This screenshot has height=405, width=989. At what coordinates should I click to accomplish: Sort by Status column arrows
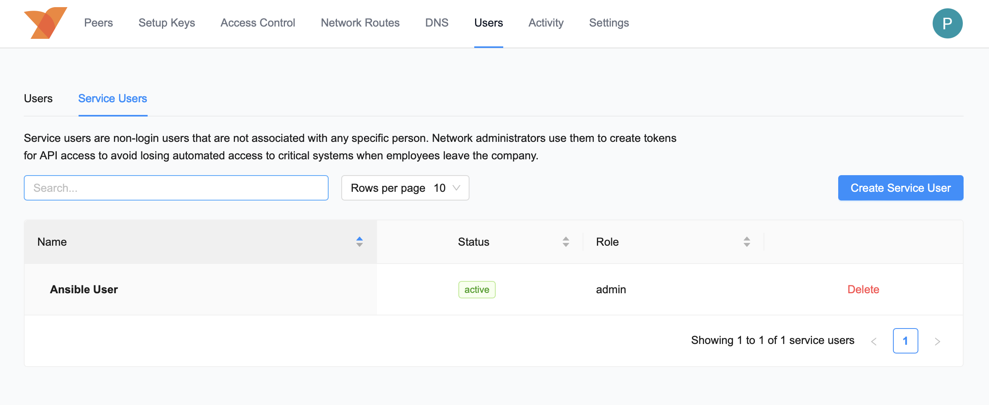tap(566, 242)
